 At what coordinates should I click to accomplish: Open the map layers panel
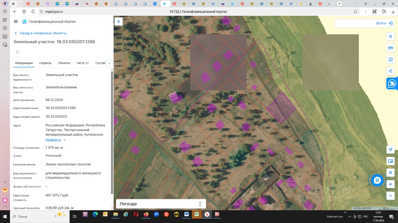391,36
